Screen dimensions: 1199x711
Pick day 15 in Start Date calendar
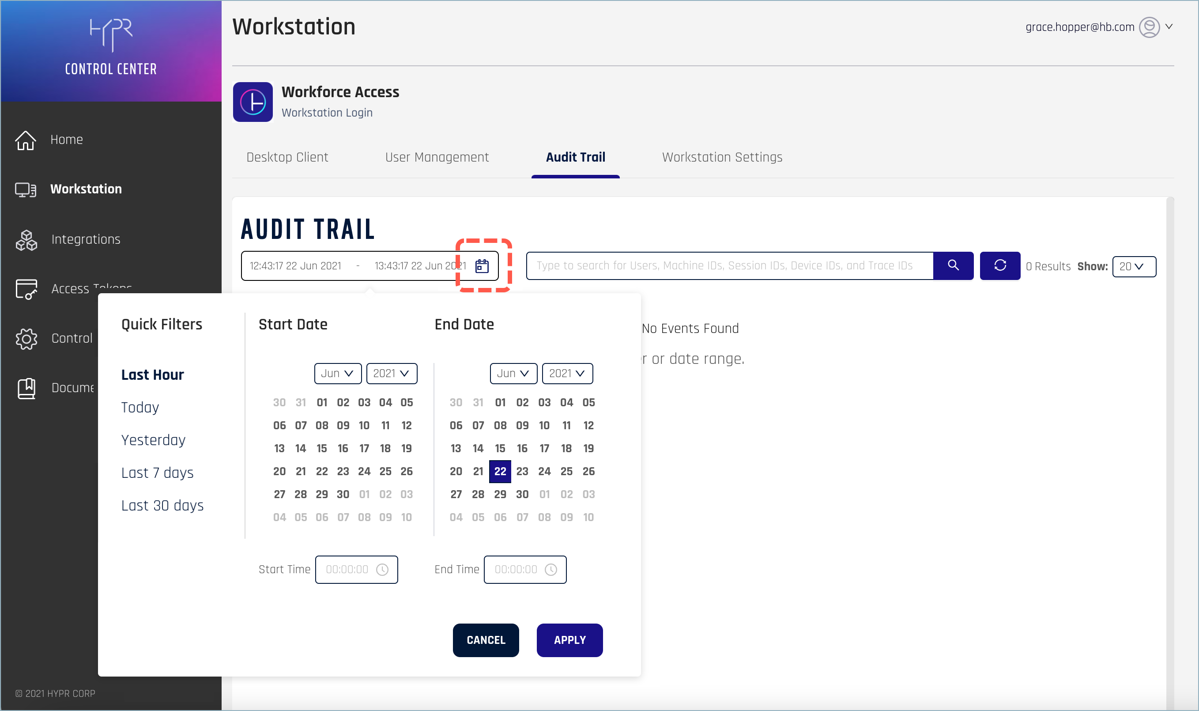coord(321,448)
